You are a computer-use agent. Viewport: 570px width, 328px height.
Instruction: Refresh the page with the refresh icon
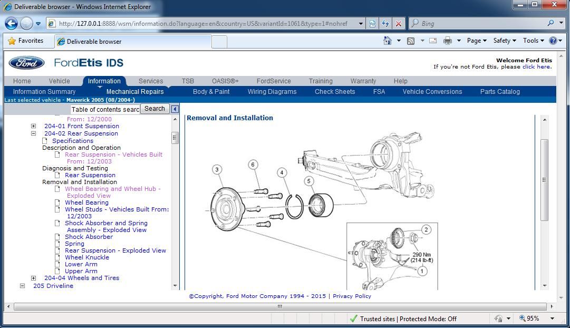(385, 24)
